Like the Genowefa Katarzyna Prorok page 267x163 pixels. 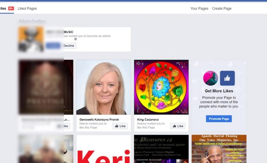pos(120,126)
